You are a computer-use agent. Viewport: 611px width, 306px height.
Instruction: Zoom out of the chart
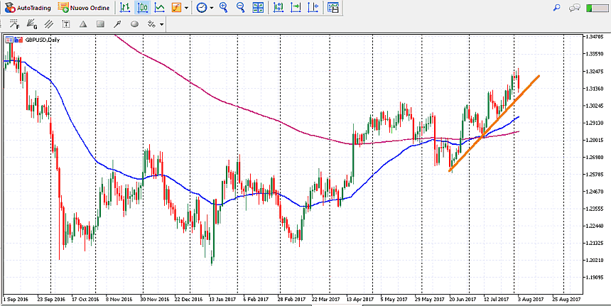[x=240, y=8]
